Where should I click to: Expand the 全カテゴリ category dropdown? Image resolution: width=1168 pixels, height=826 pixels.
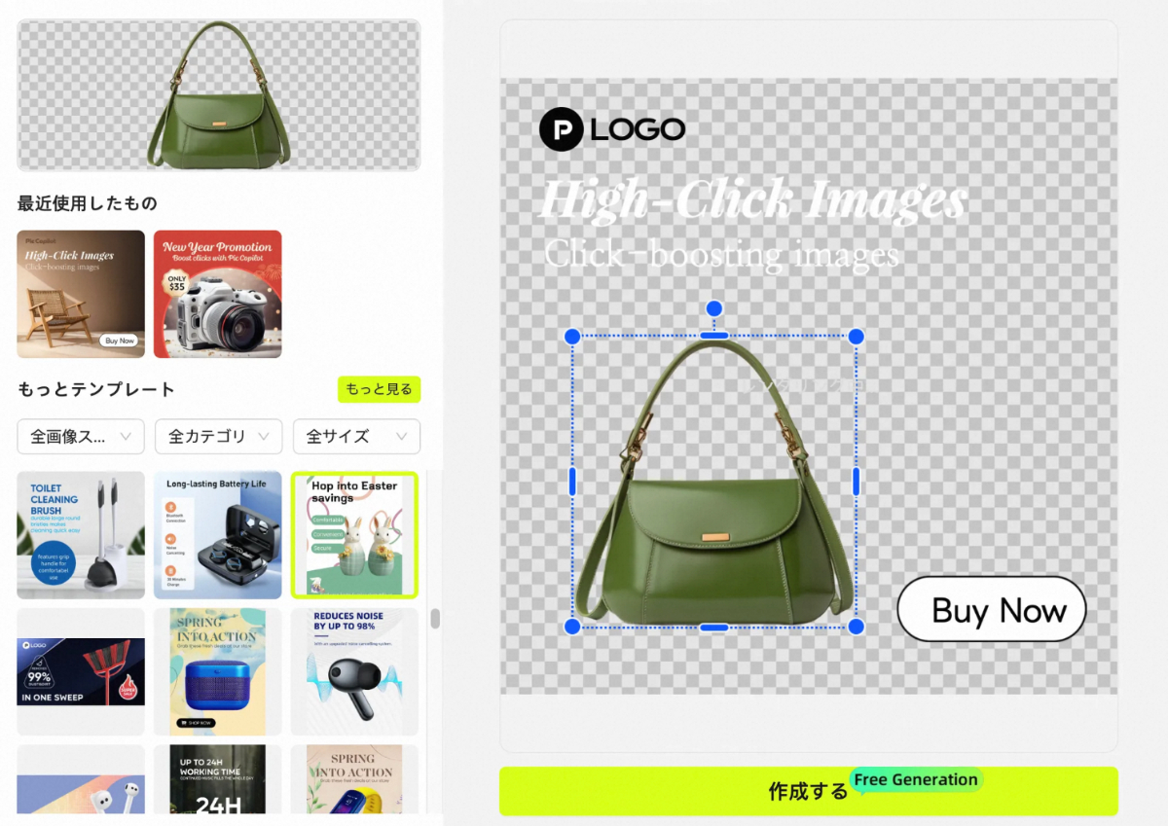tap(218, 437)
